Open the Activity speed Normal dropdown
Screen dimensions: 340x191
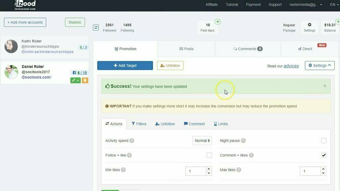(x=202, y=141)
